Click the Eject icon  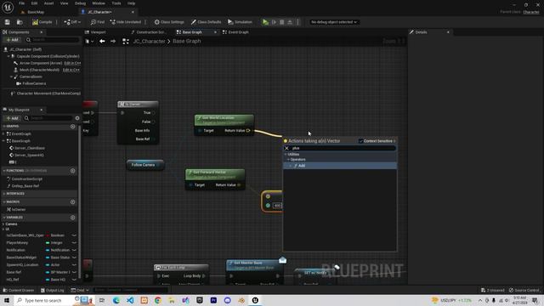[x=290, y=22]
